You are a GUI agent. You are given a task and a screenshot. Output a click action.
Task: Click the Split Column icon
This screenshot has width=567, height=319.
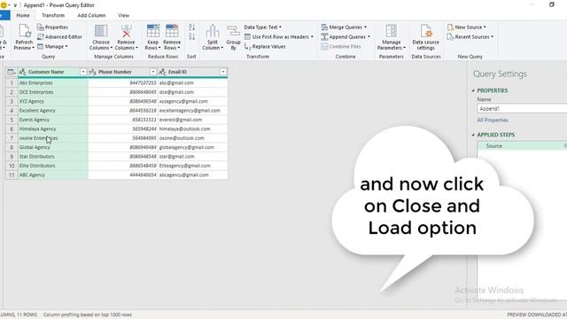(213, 31)
